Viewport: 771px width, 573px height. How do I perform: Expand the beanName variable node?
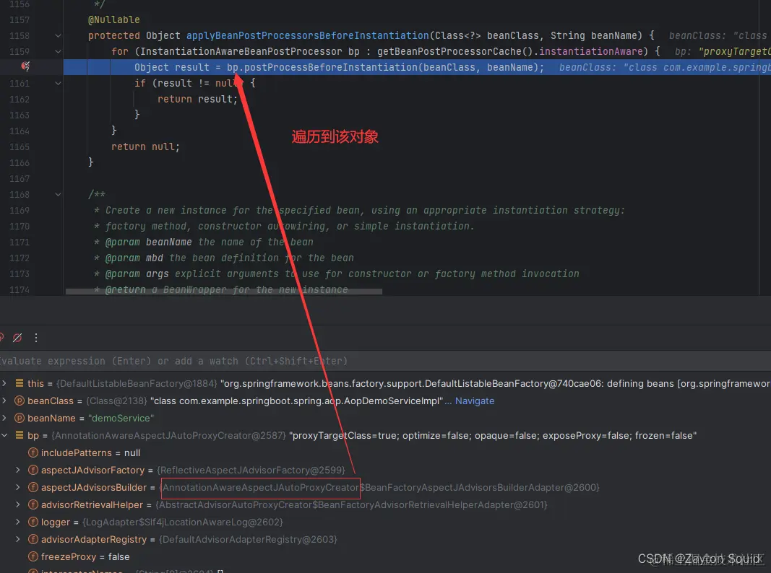tap(4, 418)
